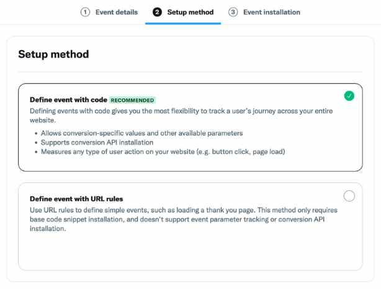
Task: Click the 'Measures any type of user action' bullet
Action: [163, 152]
